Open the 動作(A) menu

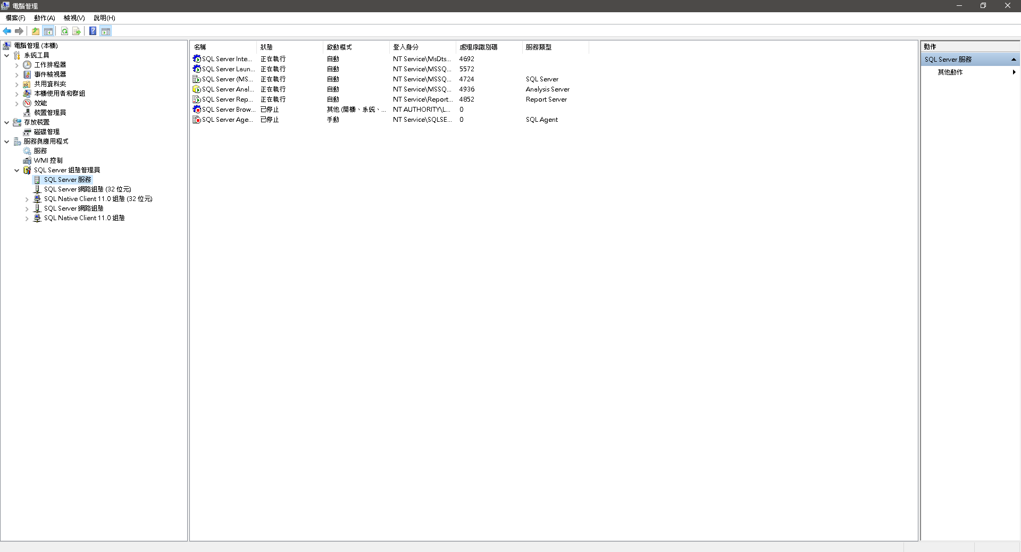point(45,18)
